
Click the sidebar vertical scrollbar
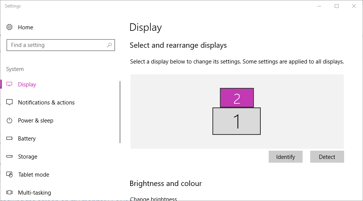120,112
